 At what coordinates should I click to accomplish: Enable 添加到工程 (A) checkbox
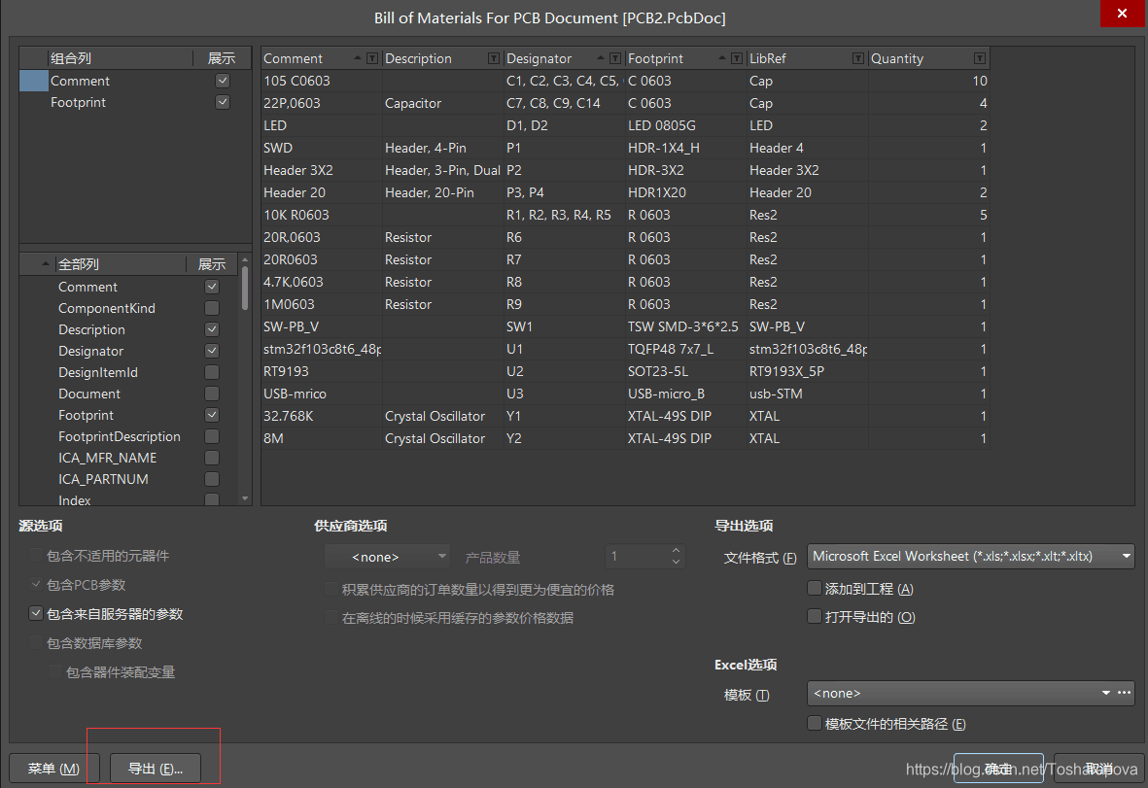(815, 588)
